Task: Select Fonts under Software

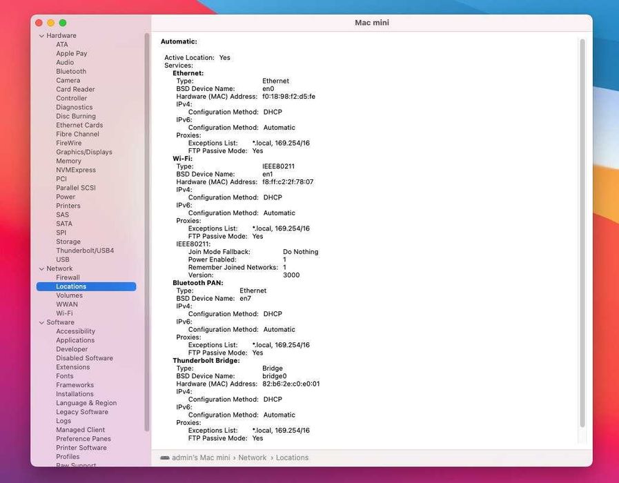Action: (65, 376)
